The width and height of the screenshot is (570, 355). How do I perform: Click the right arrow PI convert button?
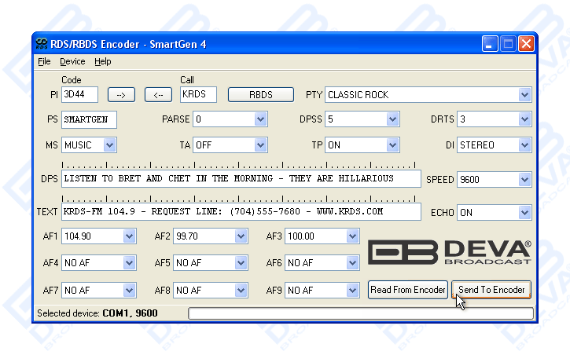point(121,95)
